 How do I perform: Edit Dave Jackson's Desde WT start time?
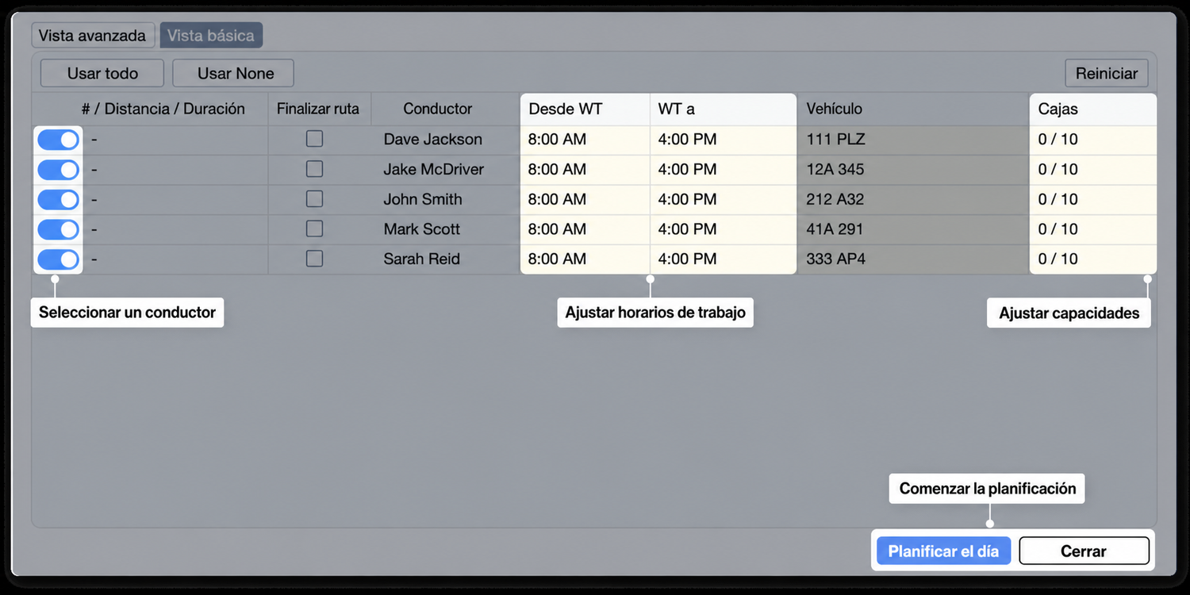585,140
